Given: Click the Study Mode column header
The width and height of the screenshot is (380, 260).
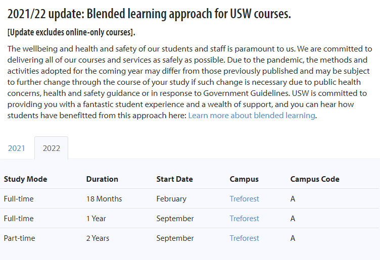Looking at the screenshot, I should click(x=25, y=179).
